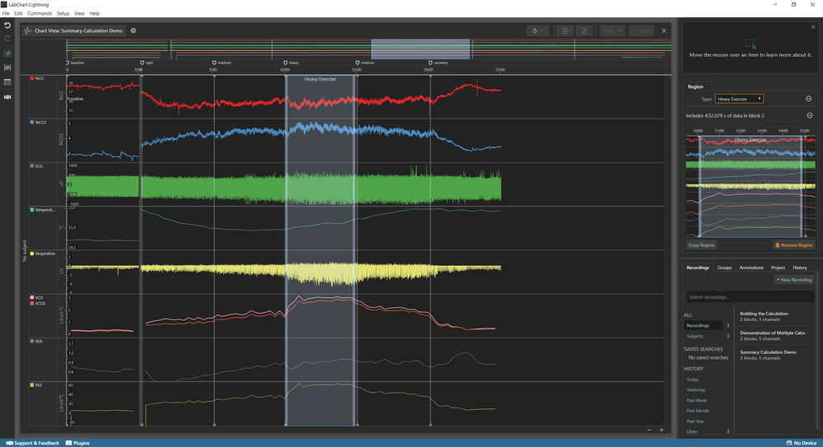Screen dimensions: 823x447
Task: Click the %O2 channel red color square
Action: [x=32, y=78]
